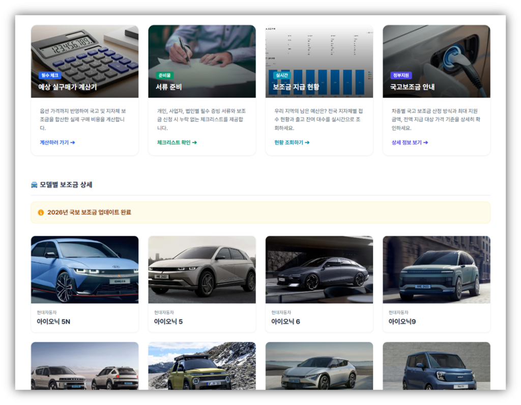521x405 pixels.
Task: Click the 서류 준비 card heading
Action: point(168,87)
